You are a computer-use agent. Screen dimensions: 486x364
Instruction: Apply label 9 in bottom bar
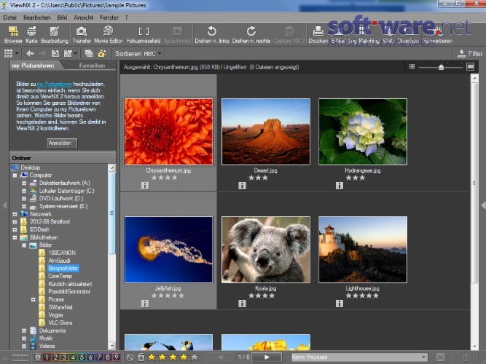click(x=117, y=357)
